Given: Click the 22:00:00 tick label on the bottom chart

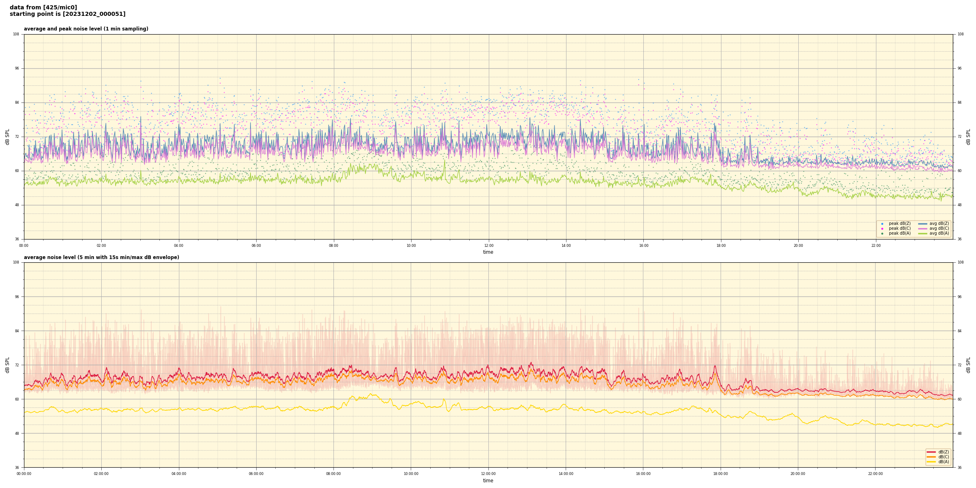Looking at the screenshot, I should [x=876, y=474].
